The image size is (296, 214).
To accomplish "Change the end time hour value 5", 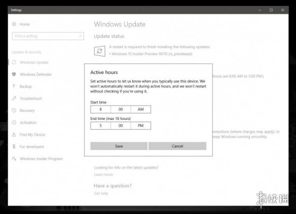I will coord(100,126).
